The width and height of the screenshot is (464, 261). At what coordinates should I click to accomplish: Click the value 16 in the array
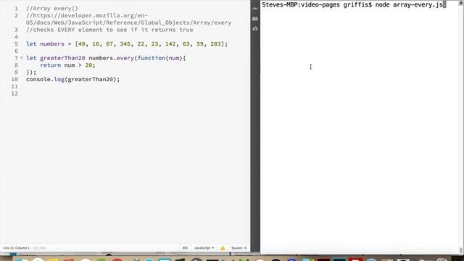pos(96,43)
